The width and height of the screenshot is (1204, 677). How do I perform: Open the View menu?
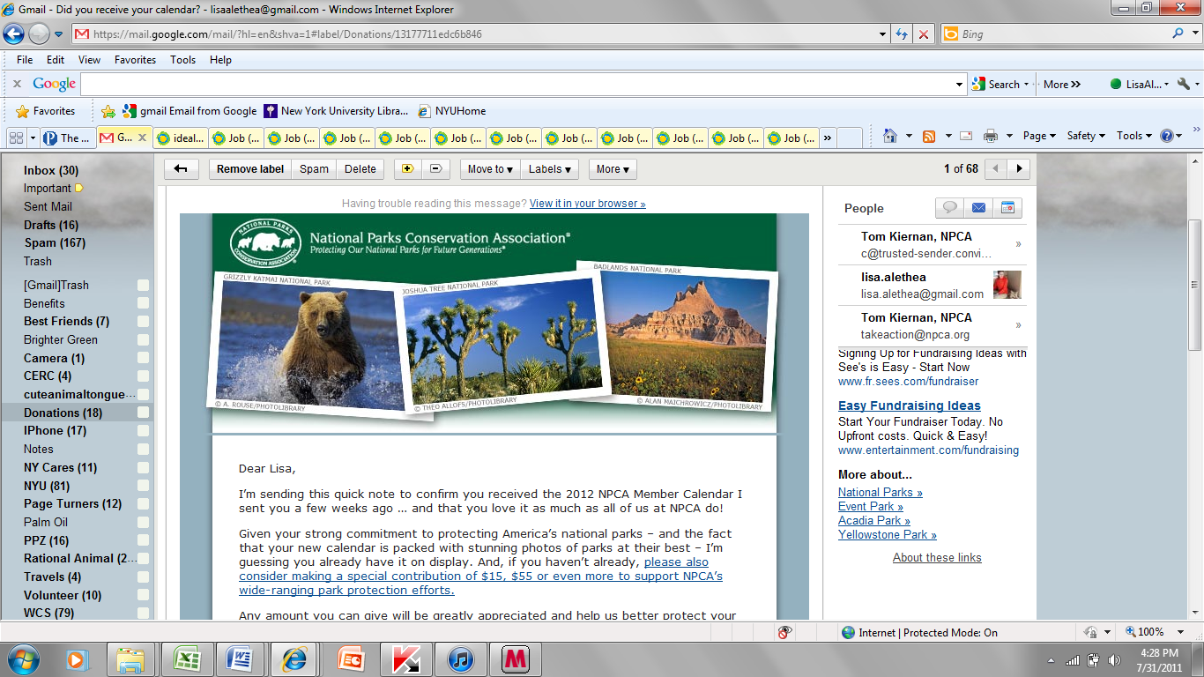(x=89, y=60)
